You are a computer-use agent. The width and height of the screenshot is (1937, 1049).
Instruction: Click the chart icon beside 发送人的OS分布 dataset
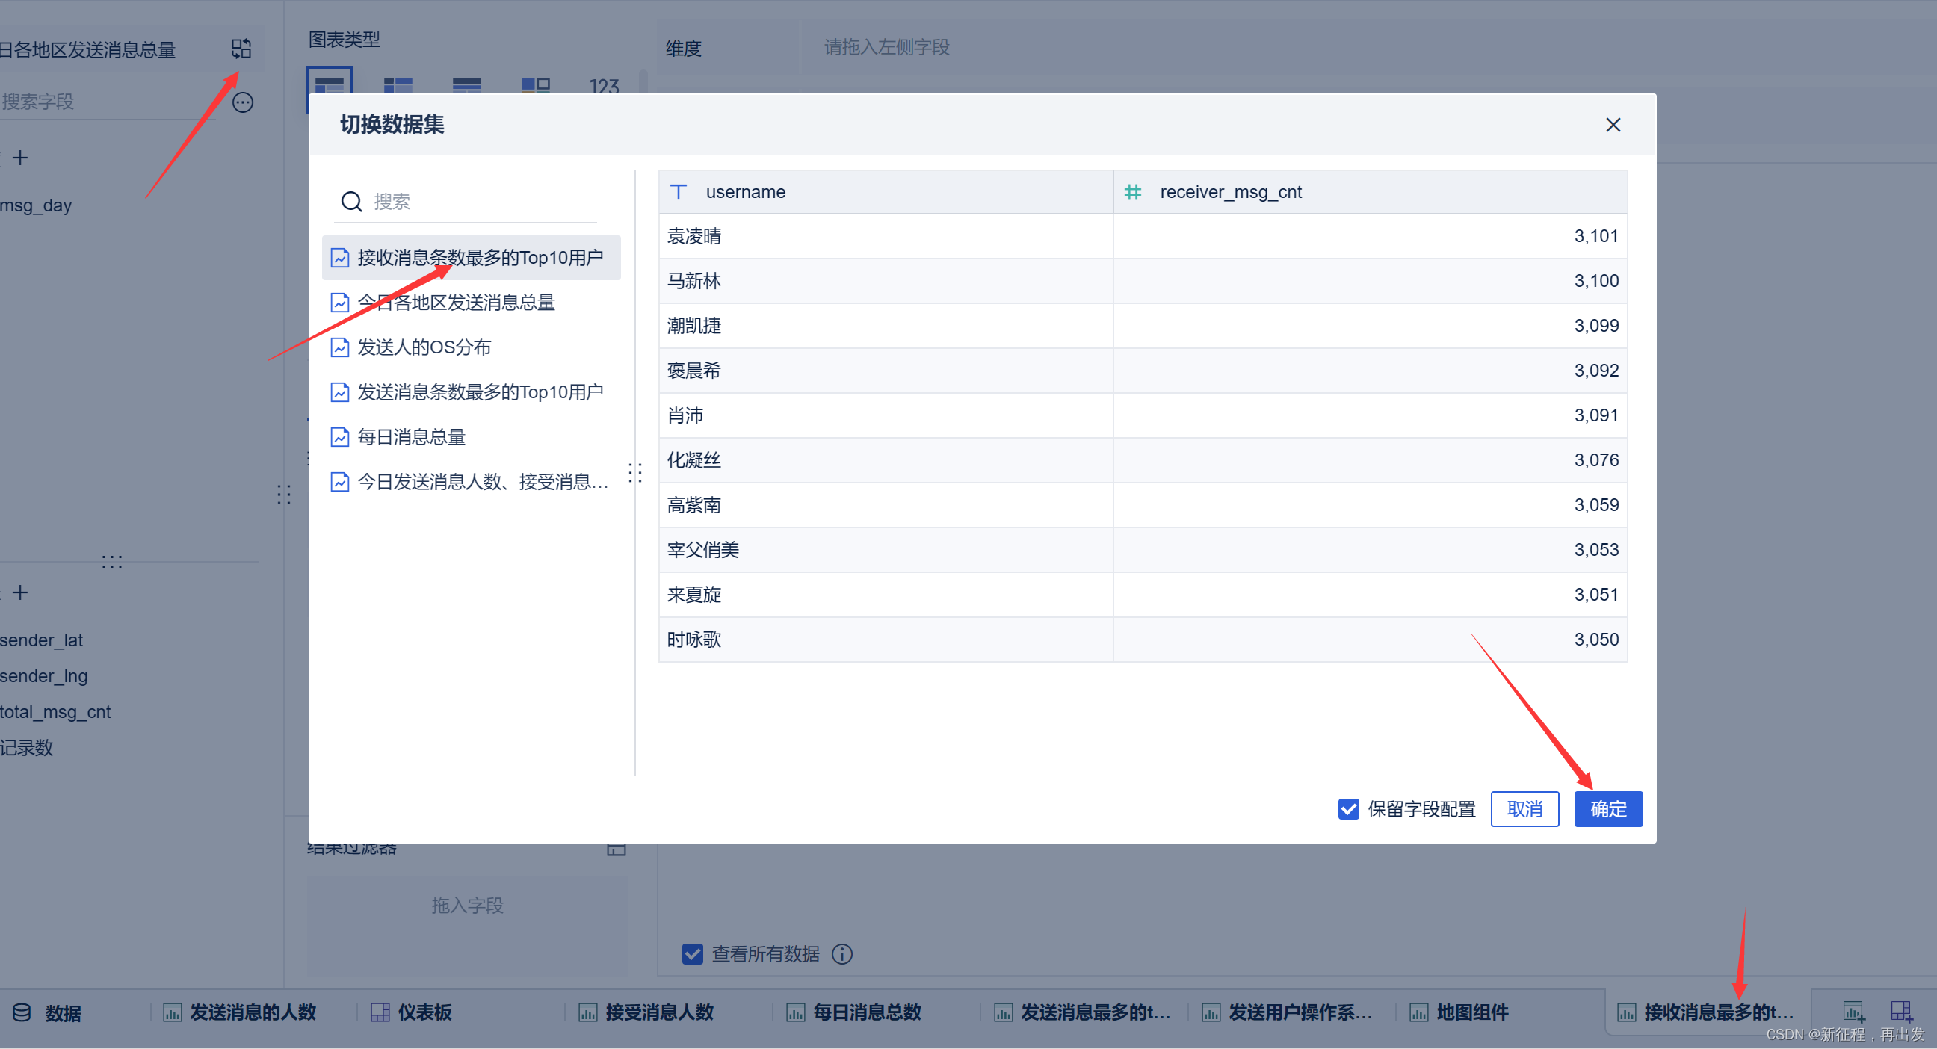pos(340,347)
